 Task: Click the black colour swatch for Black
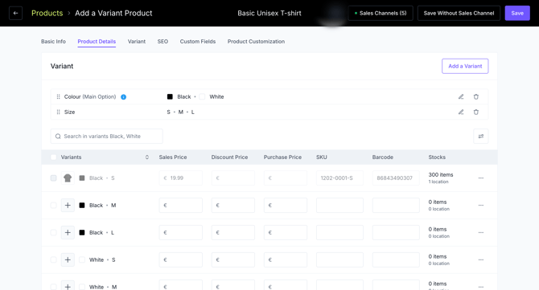[x=170, y=96]
